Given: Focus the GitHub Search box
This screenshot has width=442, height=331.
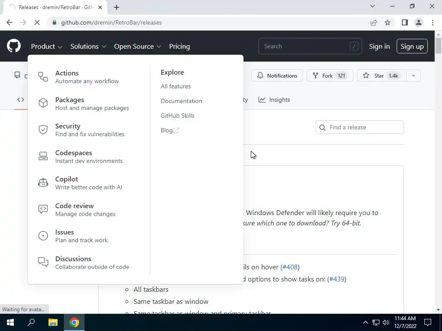Looking at the screenshot, I should pyautogui.click(x=310, y=46).
